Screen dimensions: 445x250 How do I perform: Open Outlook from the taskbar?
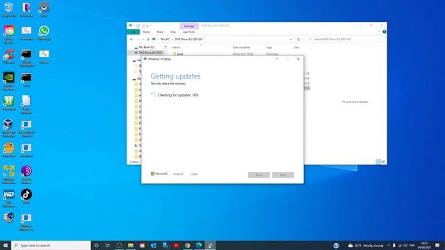pos(153,245)
